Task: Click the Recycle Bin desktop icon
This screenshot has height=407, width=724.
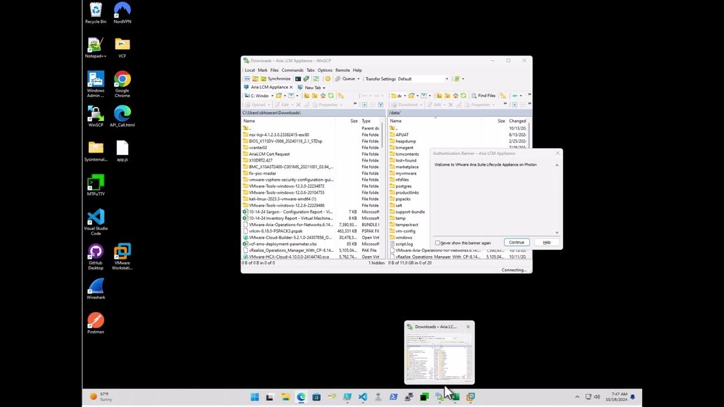Action: pos(96,14)
